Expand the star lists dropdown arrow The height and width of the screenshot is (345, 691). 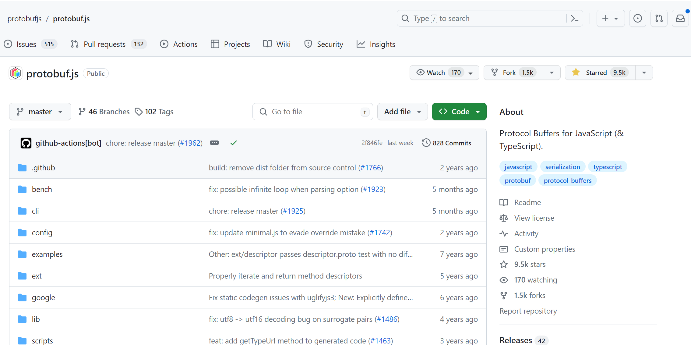point(644,73)
